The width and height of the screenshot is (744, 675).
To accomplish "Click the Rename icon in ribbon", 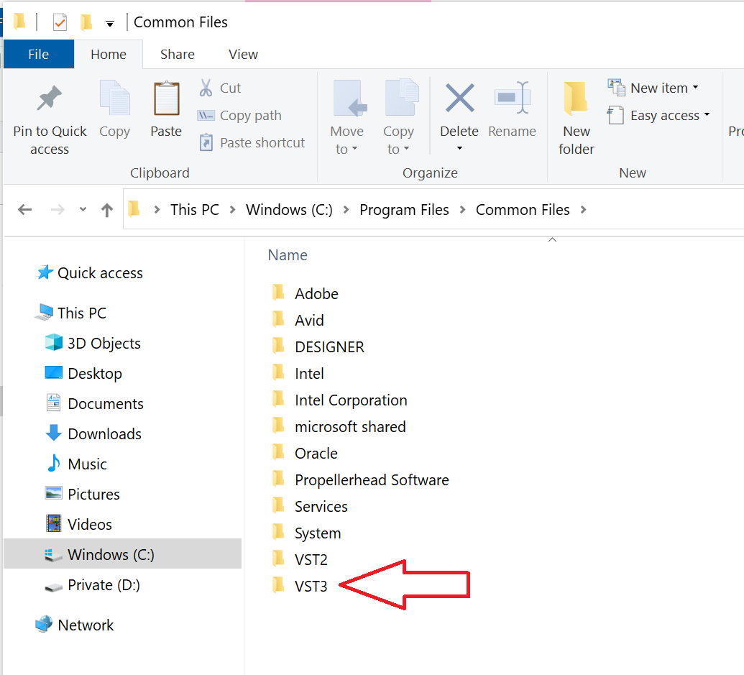I will 512,100.
